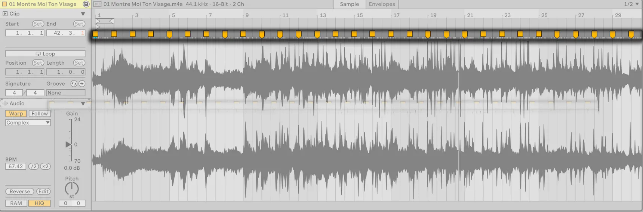Select the warp marker at bar 3

tap(132, 34)
